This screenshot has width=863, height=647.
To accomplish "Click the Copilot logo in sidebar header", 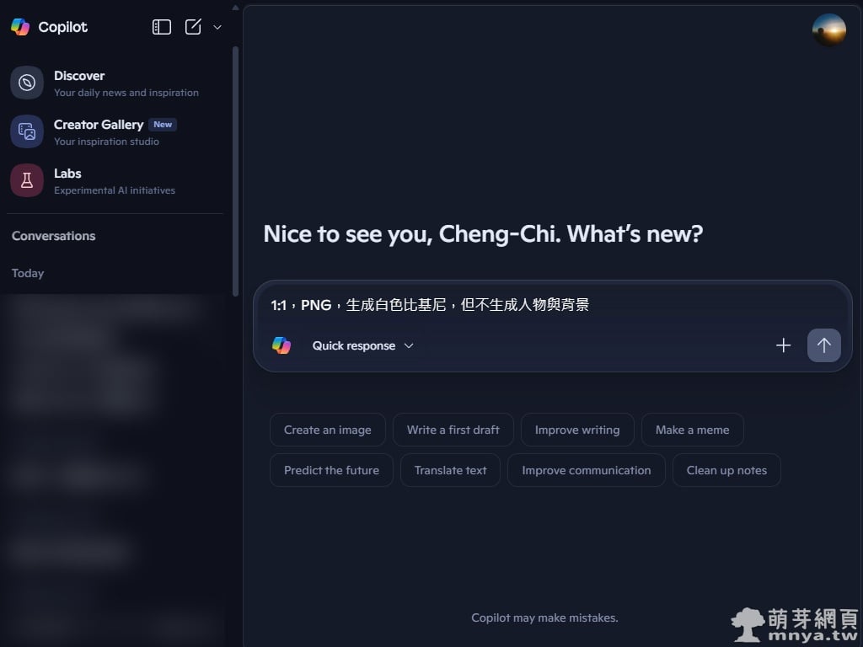I will point(20,27).
